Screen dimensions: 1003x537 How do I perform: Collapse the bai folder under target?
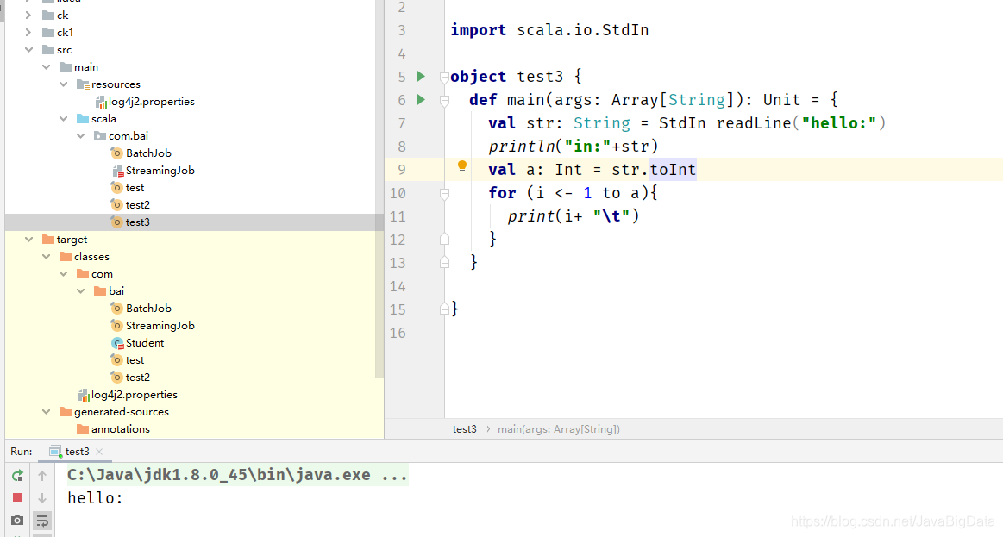pos(80,291)
